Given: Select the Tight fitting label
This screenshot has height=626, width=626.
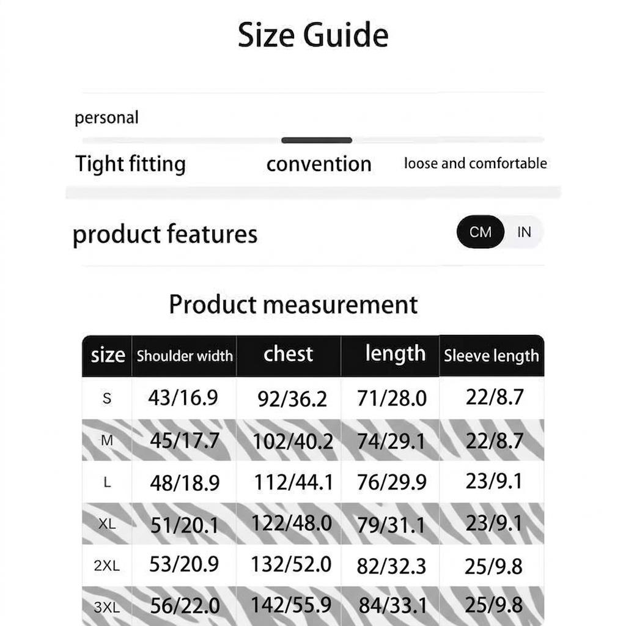Looking at the screenshot, I should tap(130, 164).
